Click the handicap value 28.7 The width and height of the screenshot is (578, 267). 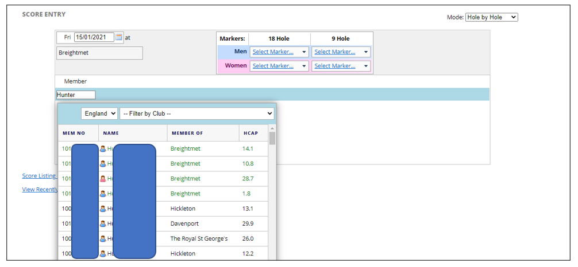click(x=248, y=178)
